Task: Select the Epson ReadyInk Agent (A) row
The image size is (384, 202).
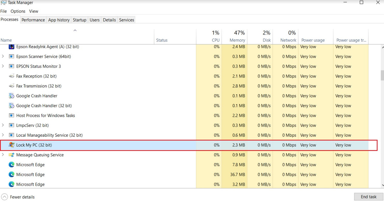Action: coord(184,47)
